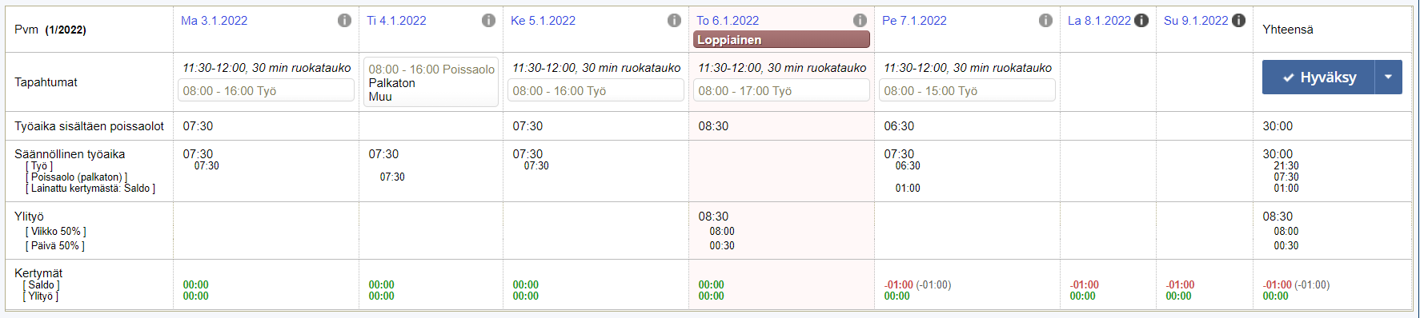This screenshot has height=318, width=1420.
Task: Open the info icon for Wednesday 5.1.2022
Action: tap(674, 21)
